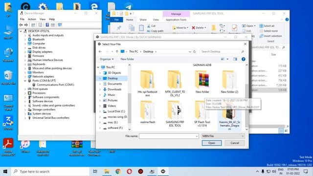Click the dialog Back arrow
Viewport: 313px width, 176px height.
pos(100,51)
